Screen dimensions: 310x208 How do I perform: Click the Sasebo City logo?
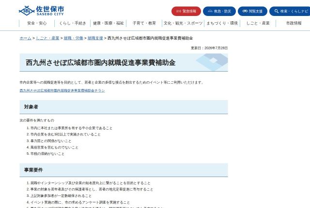click(41, 11)
